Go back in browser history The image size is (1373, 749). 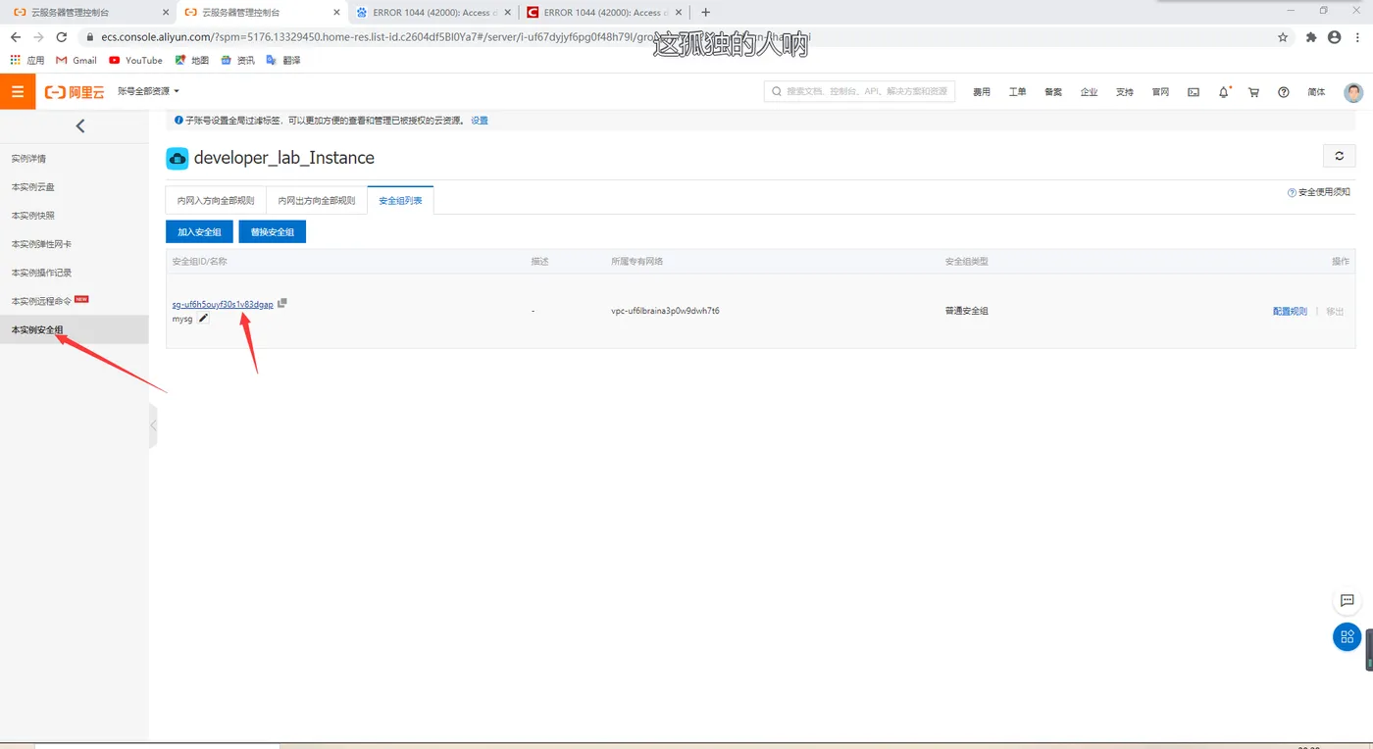[16, 37]
